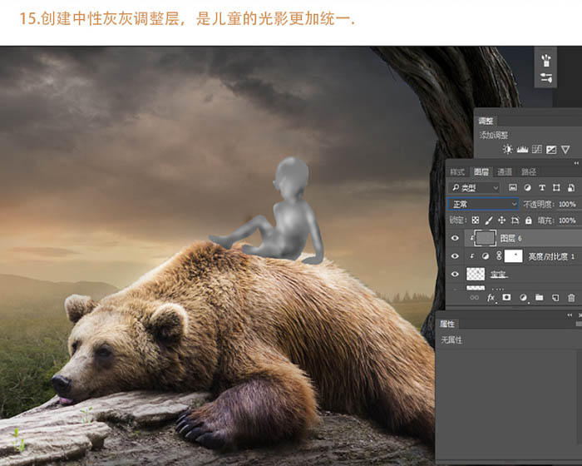Image resolution: width=582 pixels, height=466 pixels.
Task: Collapse the layers panel with the double arrows
Action: (576, 163)
